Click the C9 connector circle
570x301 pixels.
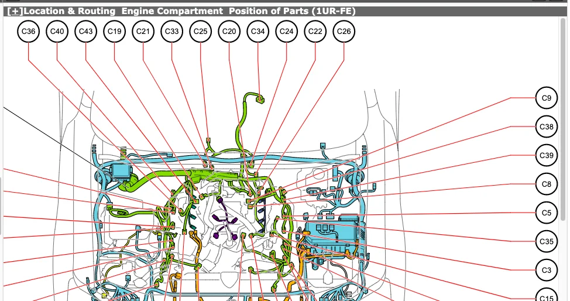546,98
